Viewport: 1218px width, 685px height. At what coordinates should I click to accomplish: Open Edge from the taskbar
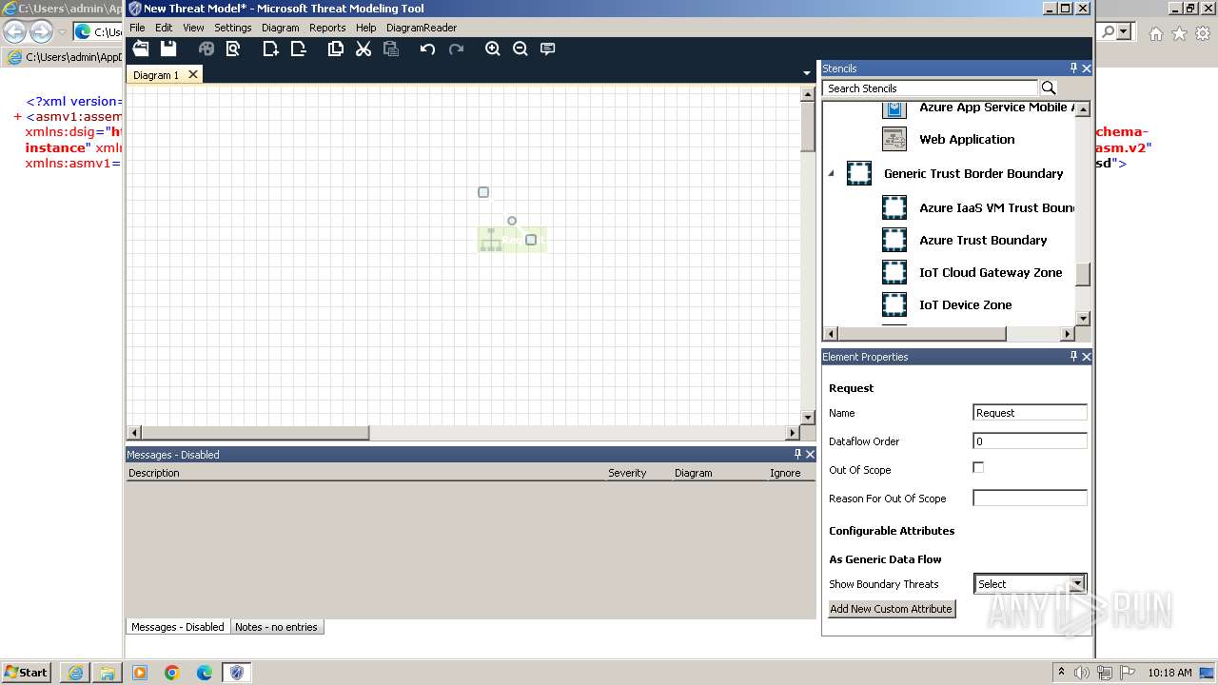pos(205,673)
